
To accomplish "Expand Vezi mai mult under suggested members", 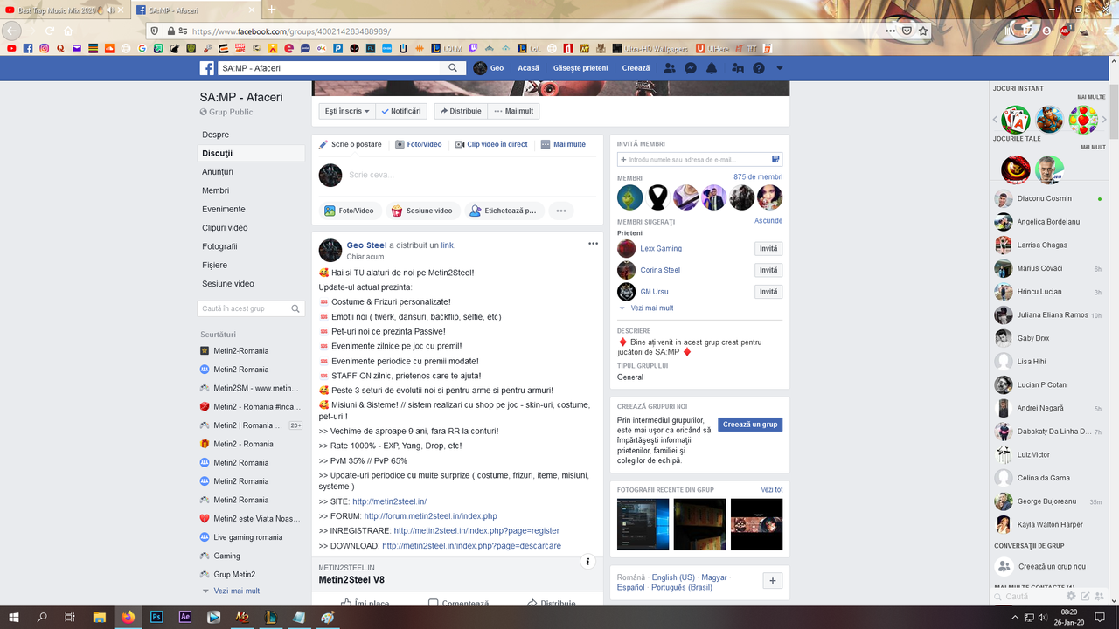I will pyautogui.click(x=651, y=308).
